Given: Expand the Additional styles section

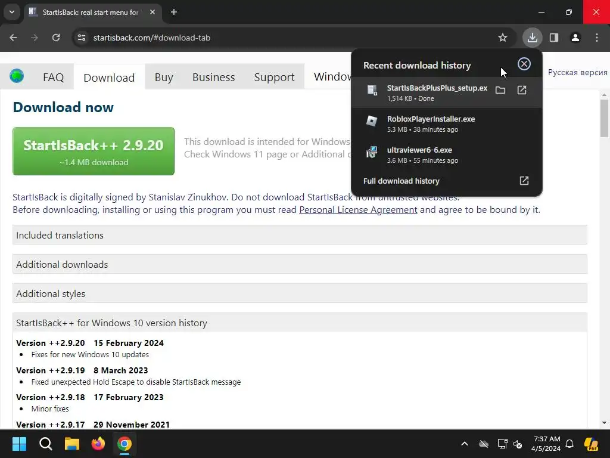Looking at the screenshot, I should pos(300,293).
